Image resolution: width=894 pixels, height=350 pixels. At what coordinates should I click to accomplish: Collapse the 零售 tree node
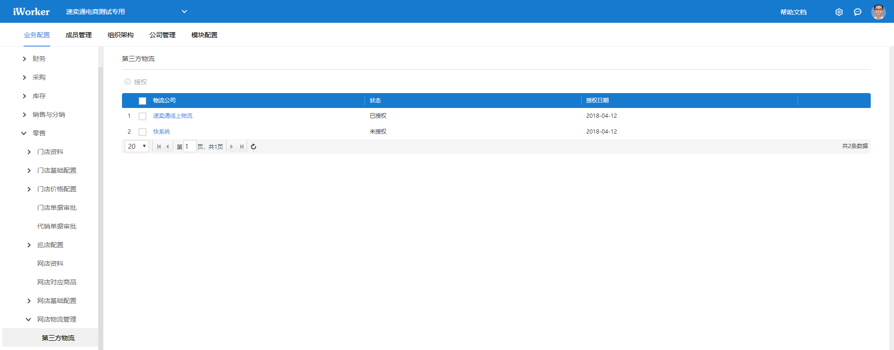click(x=24, y=133)
